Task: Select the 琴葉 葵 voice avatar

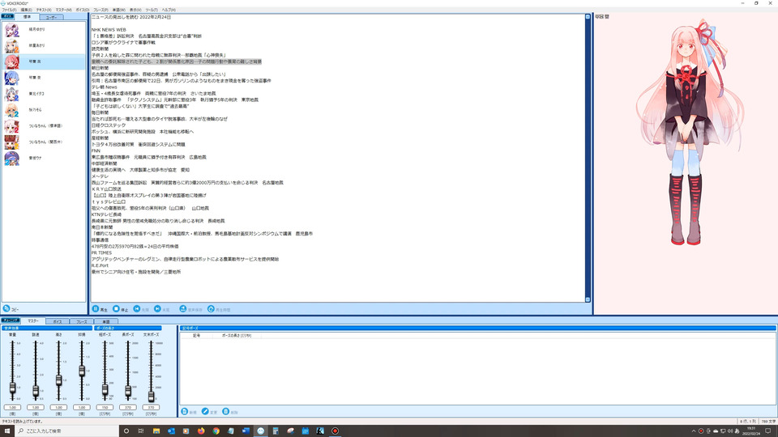Action: [11, 78]
